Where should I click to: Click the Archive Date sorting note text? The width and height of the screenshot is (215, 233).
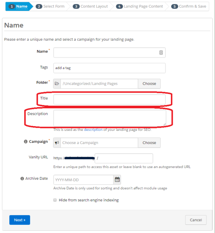pyautogui.click(x=110, y=188)
